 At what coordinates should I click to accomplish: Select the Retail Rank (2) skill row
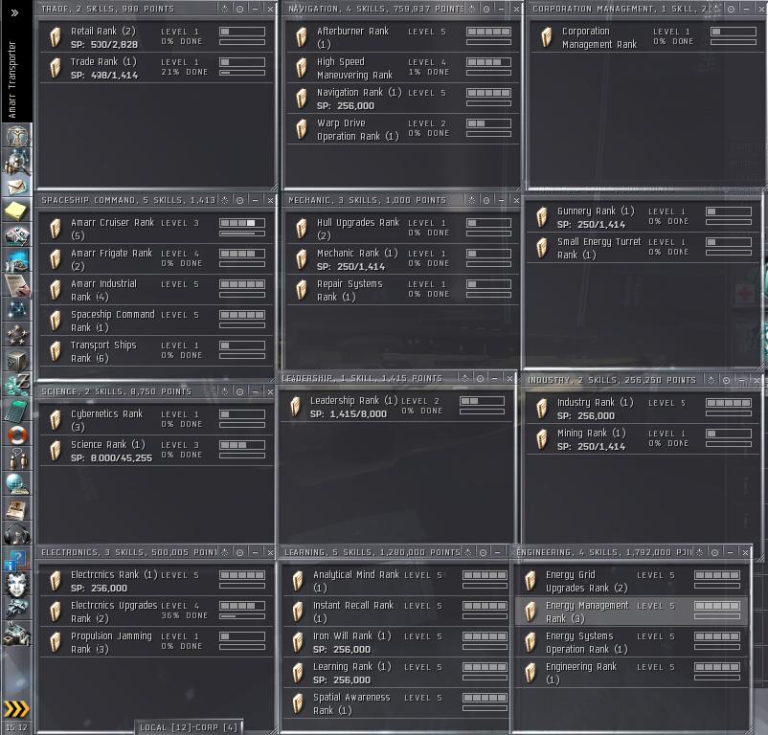pyautogui.click(x=156, y=37)
